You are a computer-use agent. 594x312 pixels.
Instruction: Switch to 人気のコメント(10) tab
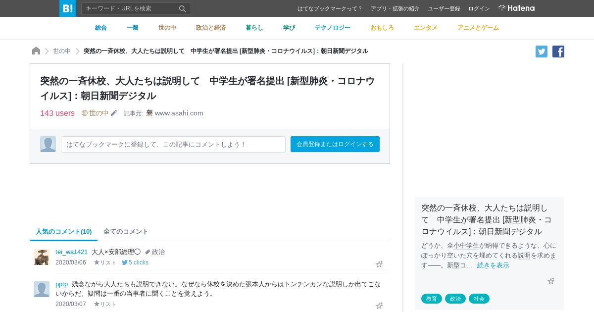[x=63, y=231]
